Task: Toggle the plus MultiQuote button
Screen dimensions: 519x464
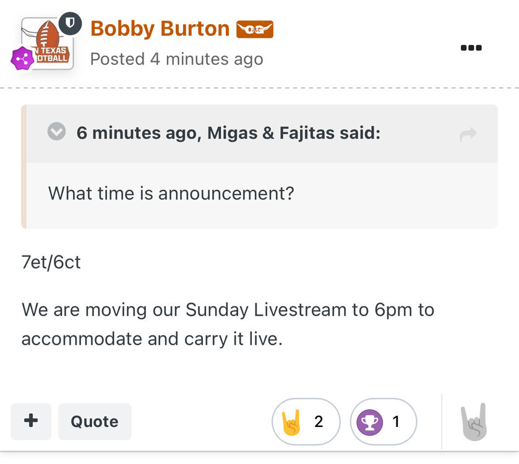Action: click(x=31, y=421)
